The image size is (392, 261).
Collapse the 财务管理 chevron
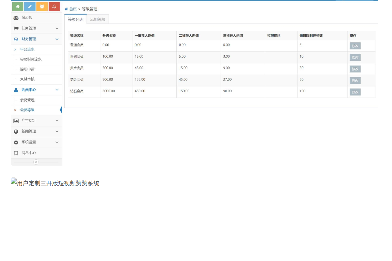click(57, 39)
